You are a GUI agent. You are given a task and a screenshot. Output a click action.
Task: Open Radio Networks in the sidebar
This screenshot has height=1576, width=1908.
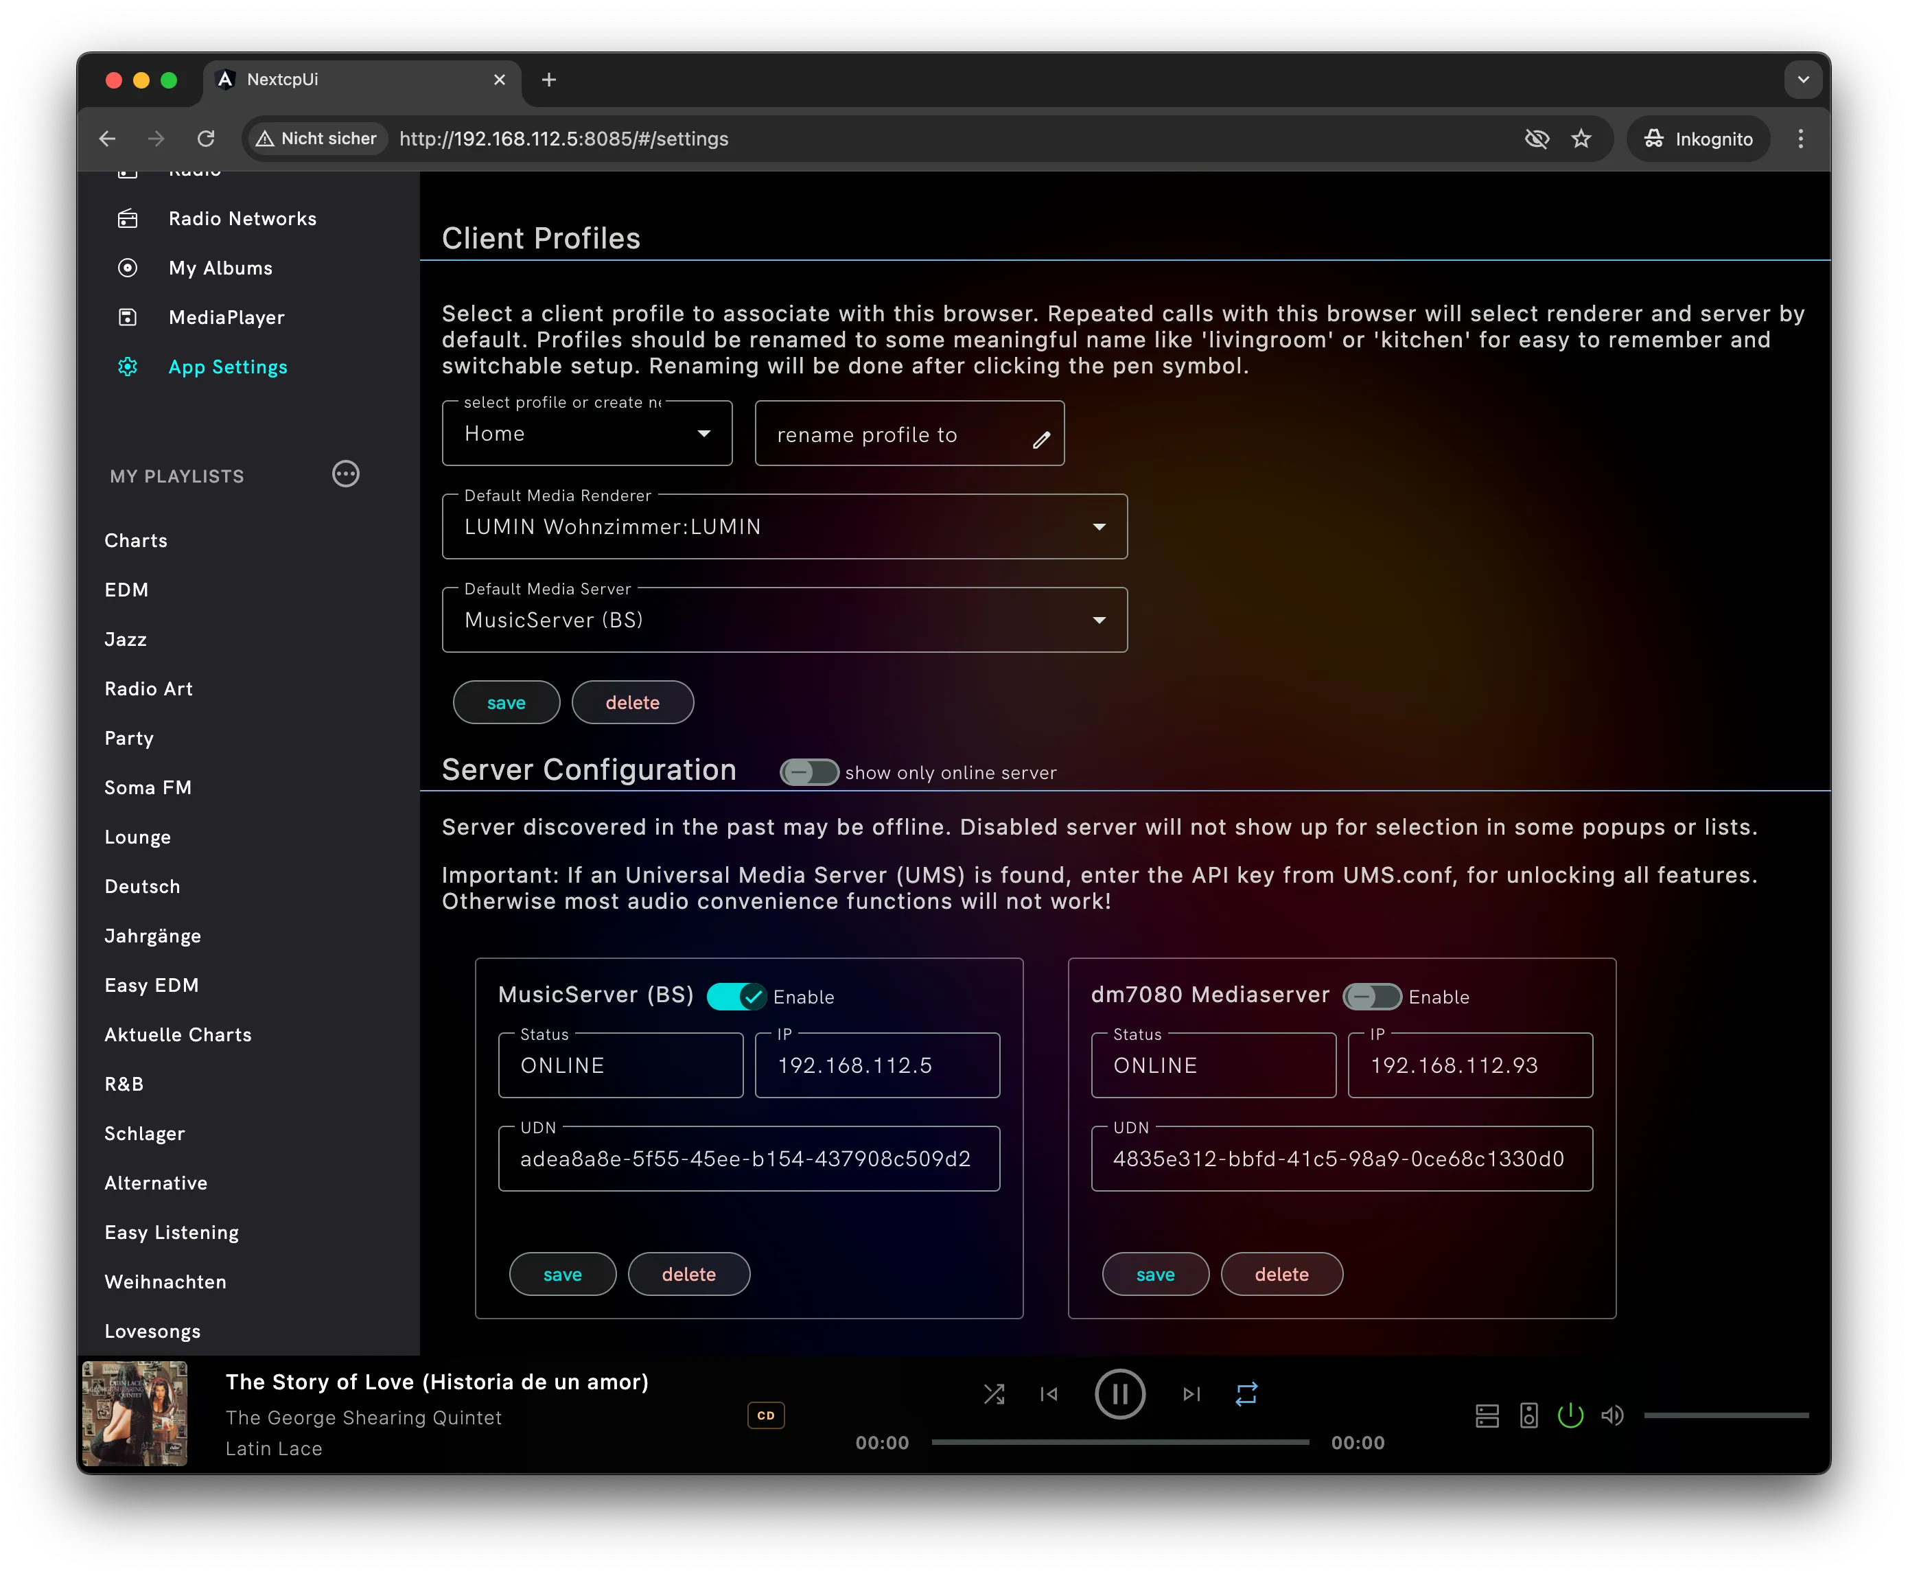(x=242, y=219)
